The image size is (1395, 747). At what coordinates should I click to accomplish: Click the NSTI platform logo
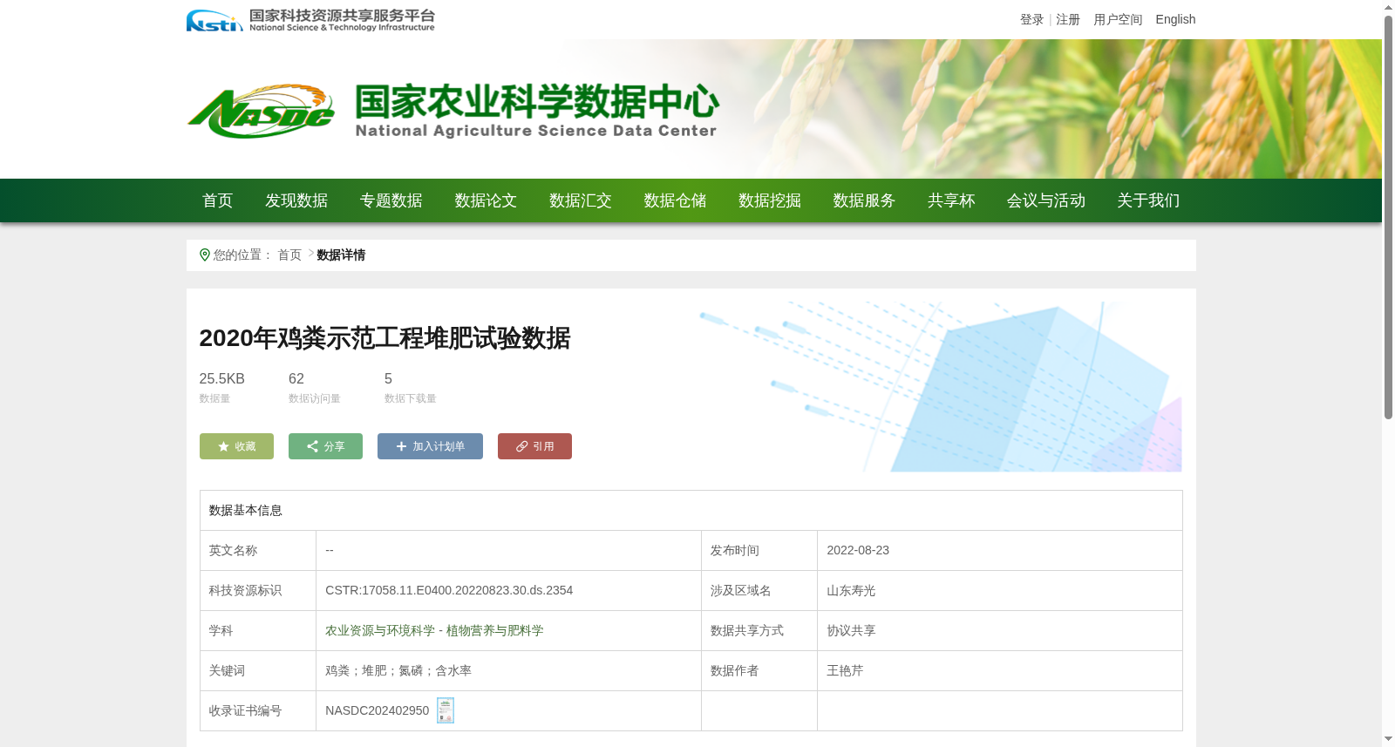coord(310,20)
